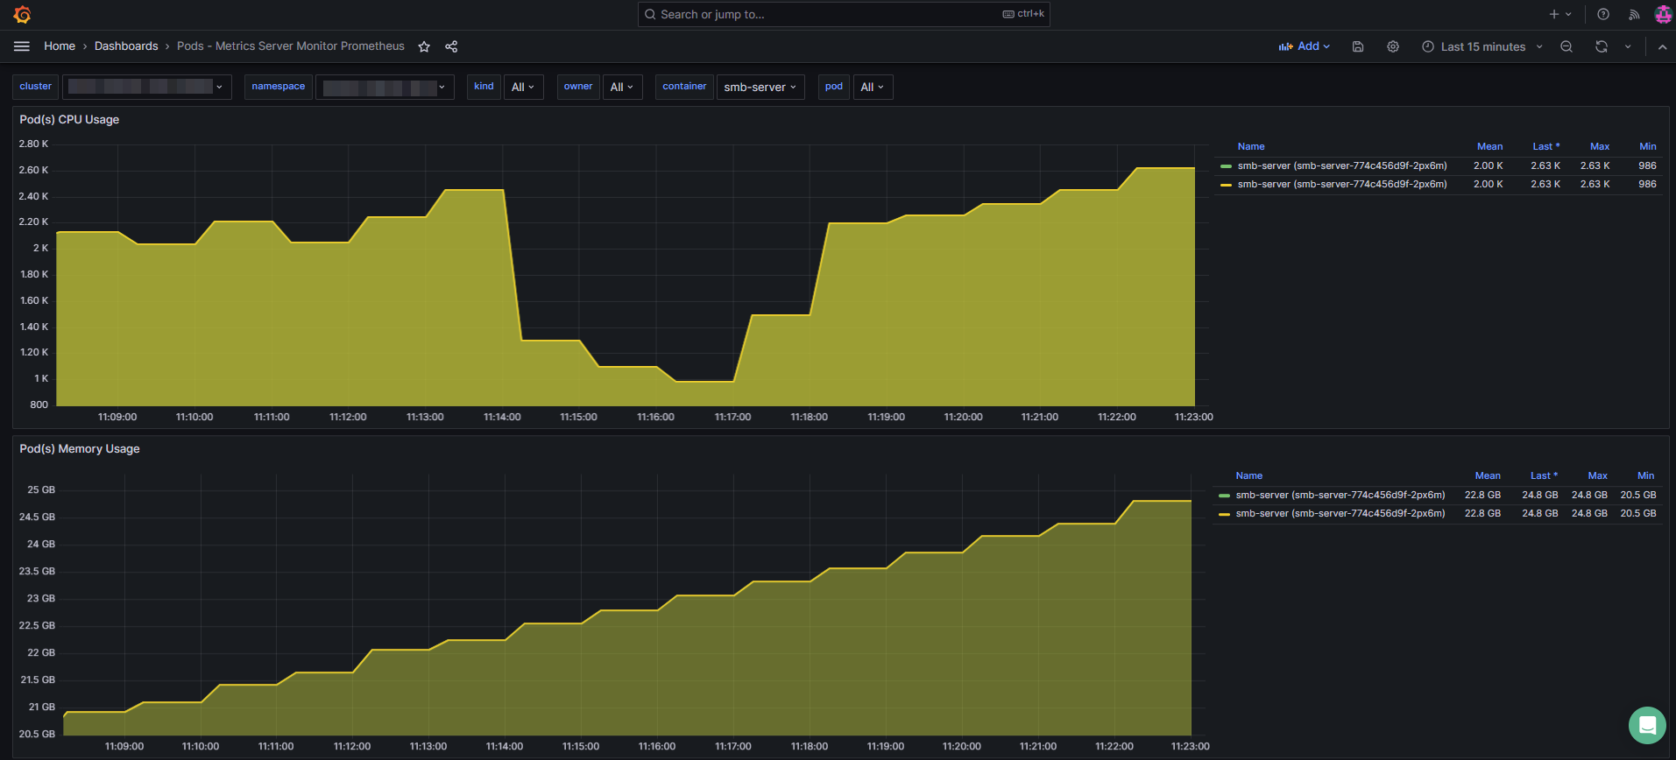The image size is (1676, 760).
Task: Click the Pods - Metrics Server Monitor Prometheus breadcrumb
Action: coord(291,46)
